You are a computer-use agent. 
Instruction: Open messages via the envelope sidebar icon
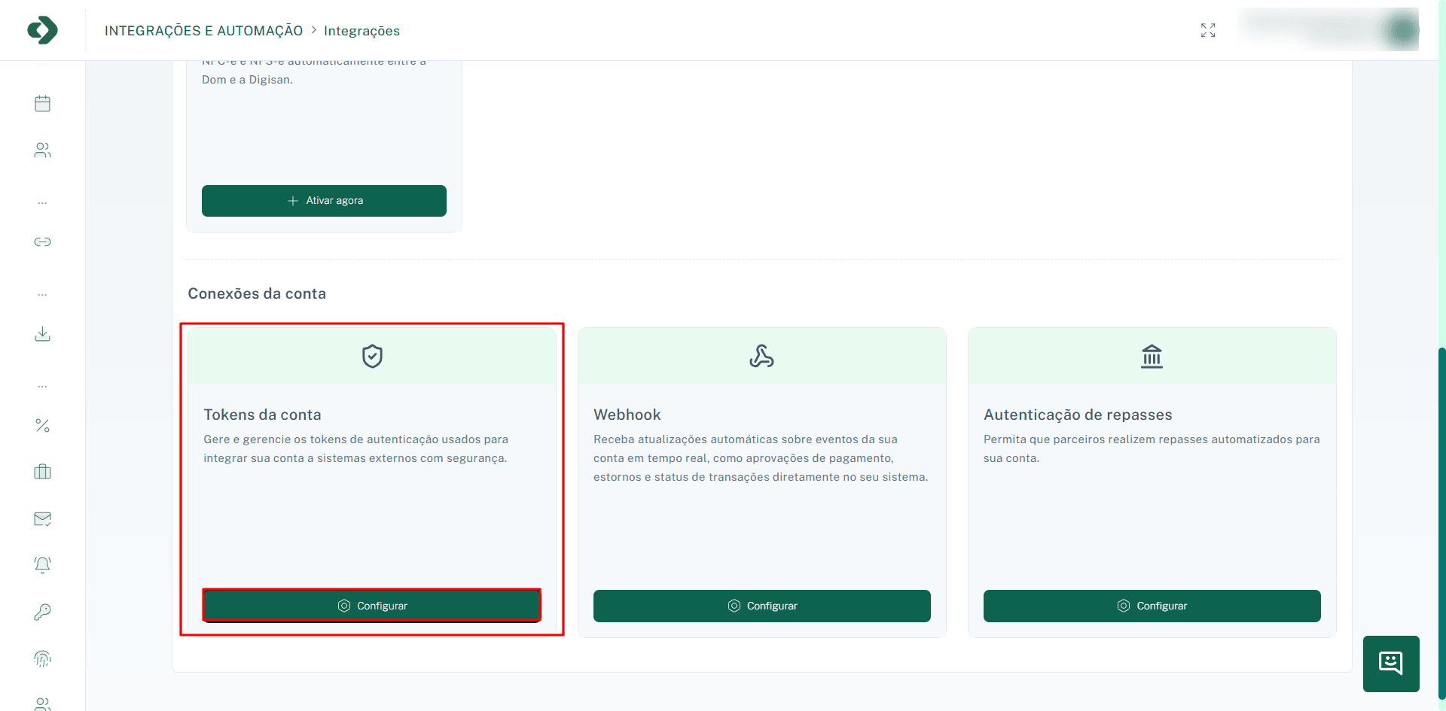pos(42,518)
